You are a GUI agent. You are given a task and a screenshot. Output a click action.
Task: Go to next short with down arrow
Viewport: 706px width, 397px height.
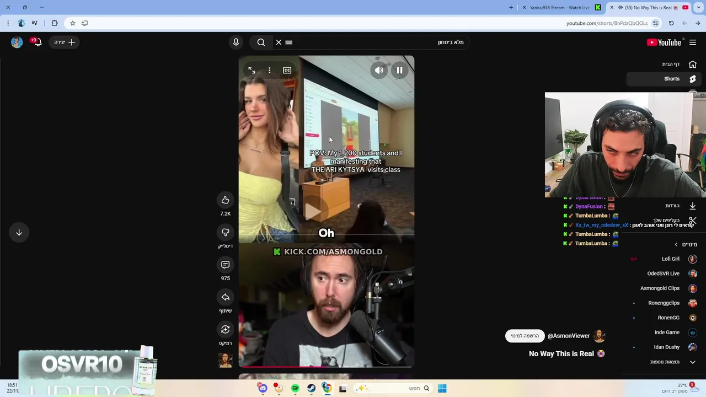(x=19, y=232)
